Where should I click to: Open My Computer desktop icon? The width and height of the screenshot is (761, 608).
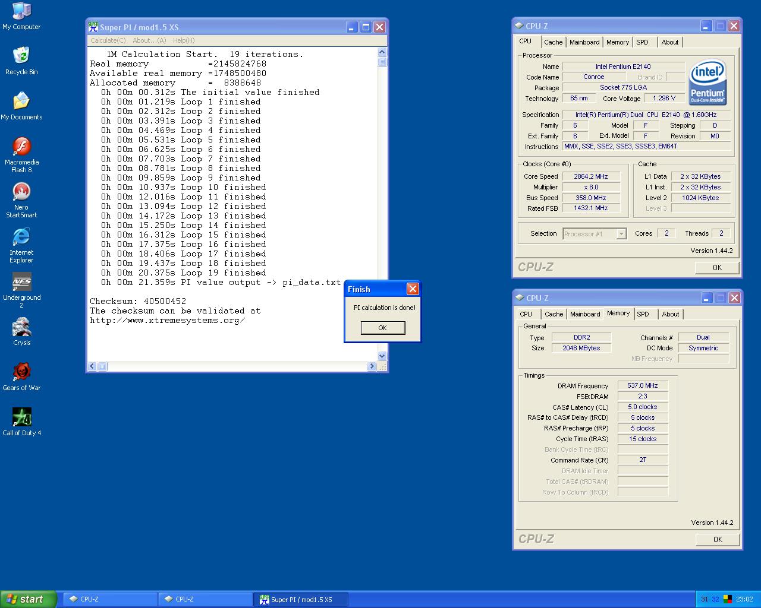[21, 16]
